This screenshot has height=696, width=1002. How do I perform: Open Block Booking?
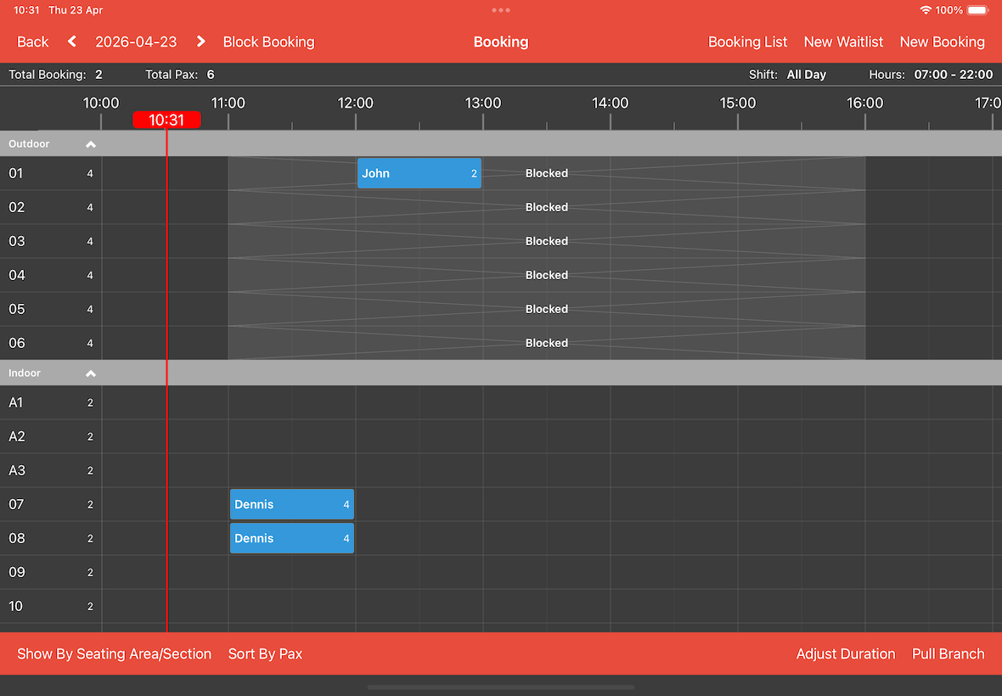[x=268, y=42]
